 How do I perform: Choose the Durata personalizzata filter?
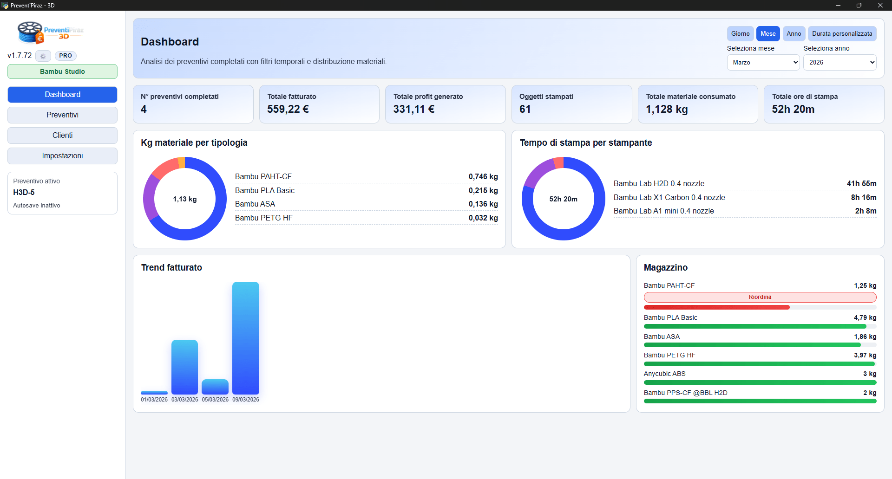842,34
